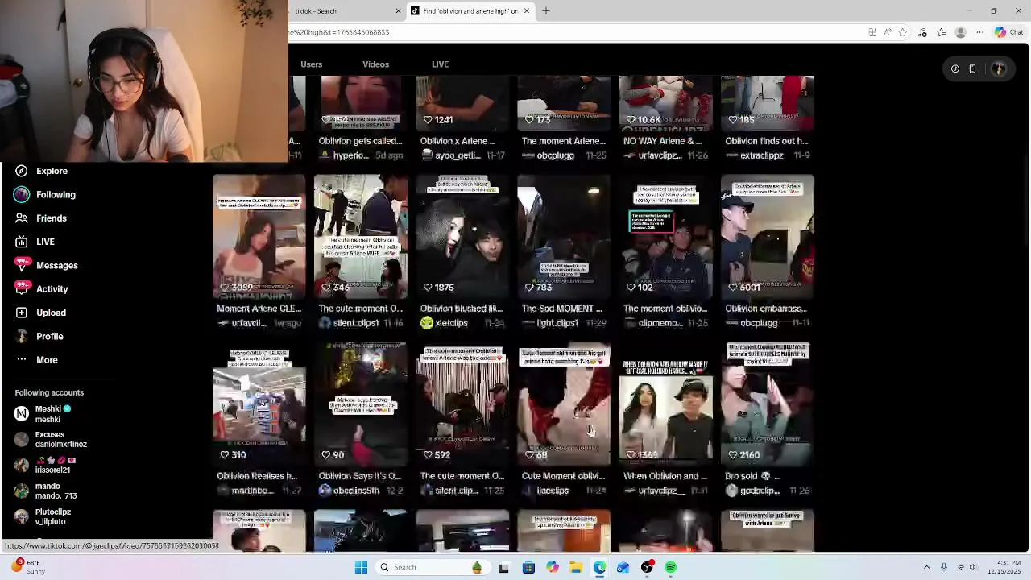Open the irissorel21 following account
This screenshot has height=580, width=1031.
[x=45, y=466]
